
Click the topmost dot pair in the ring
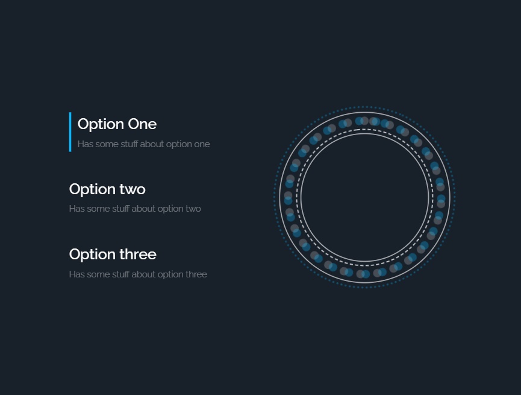364,121
